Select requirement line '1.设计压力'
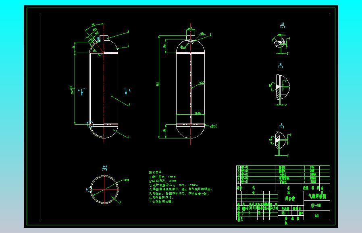Viewport: 362px width, 233px height. tap(162, 177)
